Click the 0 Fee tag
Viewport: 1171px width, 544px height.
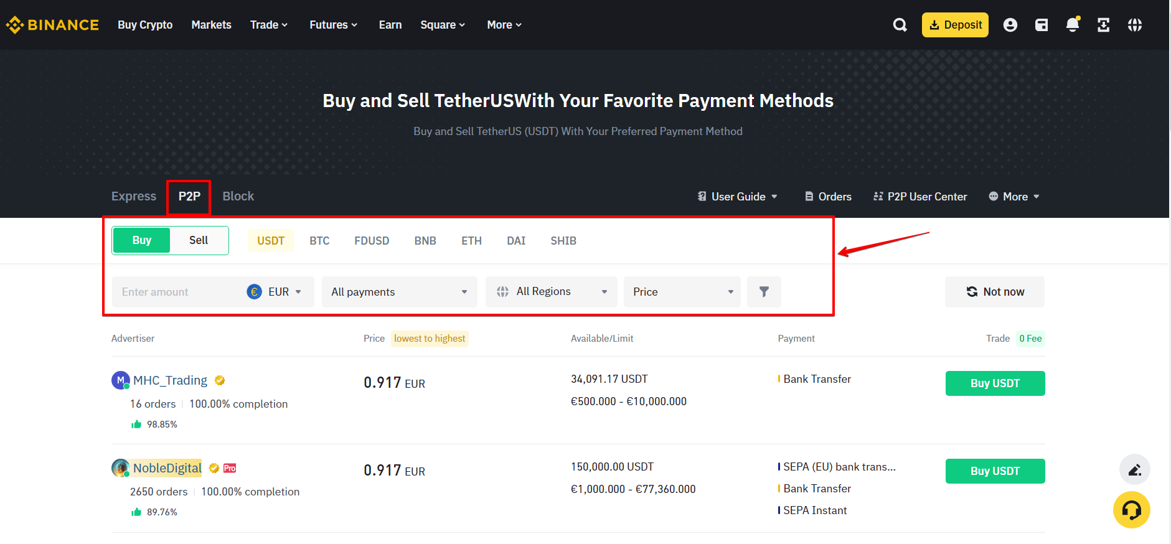click(x=1030, y=339)
